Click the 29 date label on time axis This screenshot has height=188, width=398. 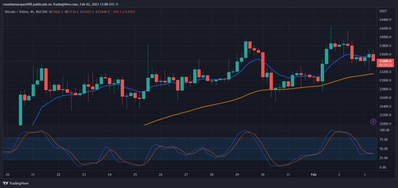coord(237,175)
